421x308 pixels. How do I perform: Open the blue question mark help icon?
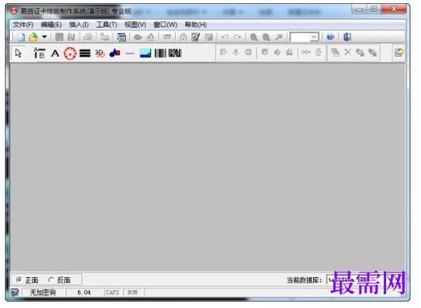pos(330,37)
